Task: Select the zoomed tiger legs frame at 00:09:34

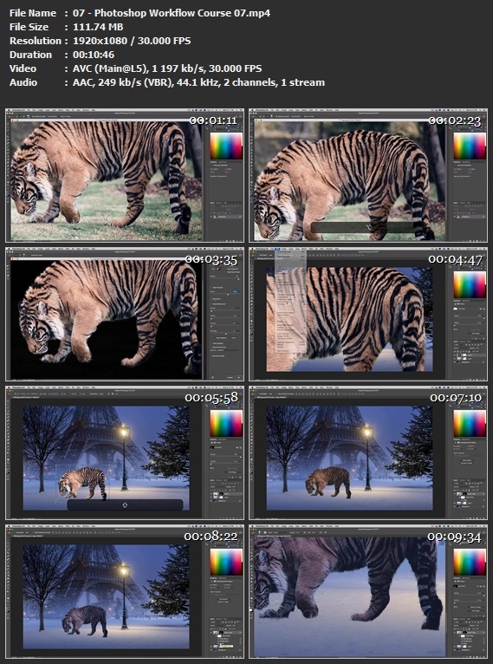Action: click(368, 591)
